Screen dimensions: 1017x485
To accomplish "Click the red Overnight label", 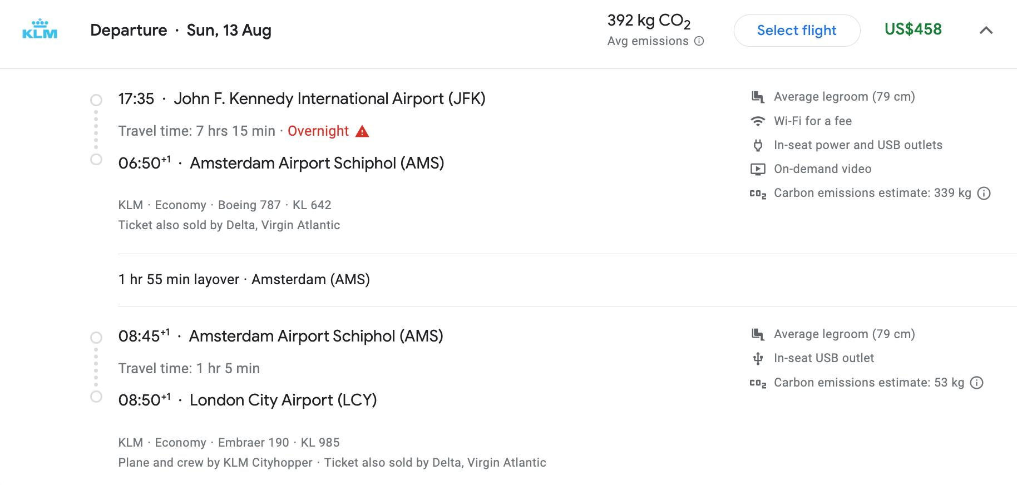I will pyautogui.click(x=318, y=131).
